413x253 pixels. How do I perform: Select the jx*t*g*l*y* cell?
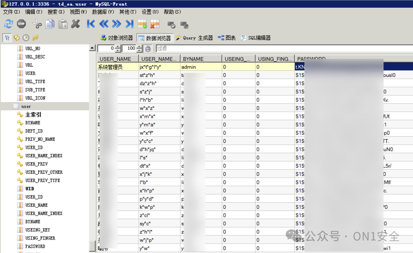159,67
